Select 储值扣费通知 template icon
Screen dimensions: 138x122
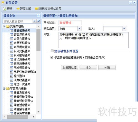[11, 30]
